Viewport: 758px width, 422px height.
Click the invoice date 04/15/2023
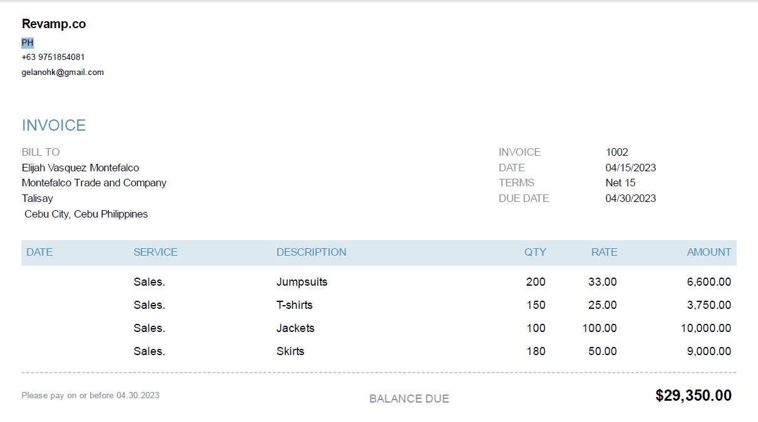click(x=630, y=168)
